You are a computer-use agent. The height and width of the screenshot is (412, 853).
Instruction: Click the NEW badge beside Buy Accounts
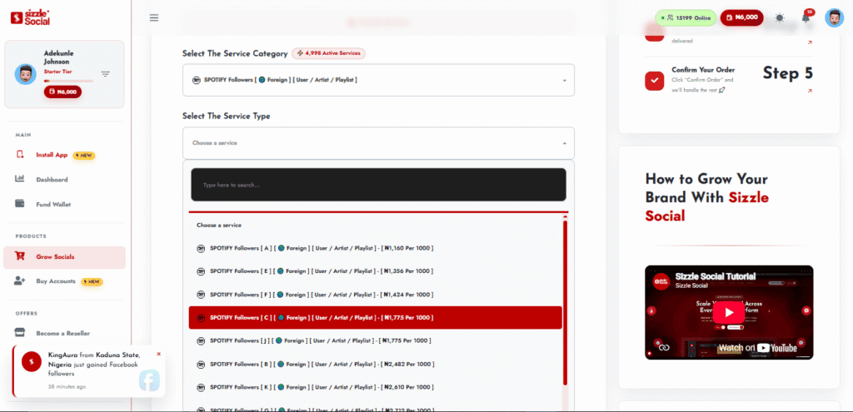coord(92,281)
